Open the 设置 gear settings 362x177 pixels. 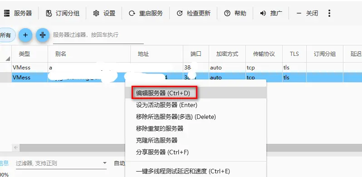point(96,14)
